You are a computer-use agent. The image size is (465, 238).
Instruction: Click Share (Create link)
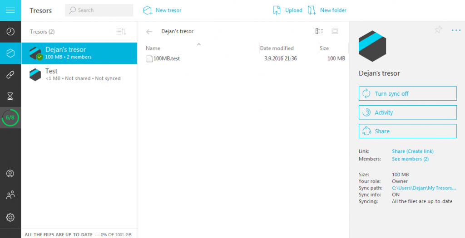[x=412, y=151]
